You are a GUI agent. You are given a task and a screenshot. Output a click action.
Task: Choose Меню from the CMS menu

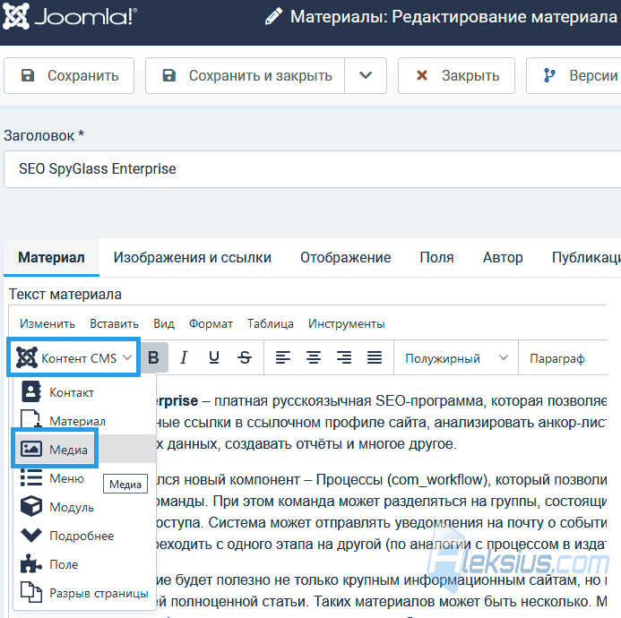click(x=85, y=478)
